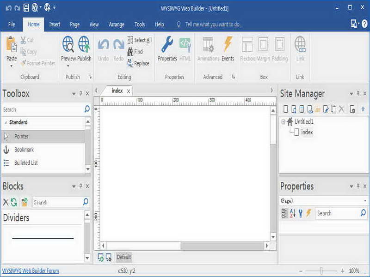This screenshot has height=277, width=370.
Task: Open Properties with the wrench icon
Action: [167, 44]
